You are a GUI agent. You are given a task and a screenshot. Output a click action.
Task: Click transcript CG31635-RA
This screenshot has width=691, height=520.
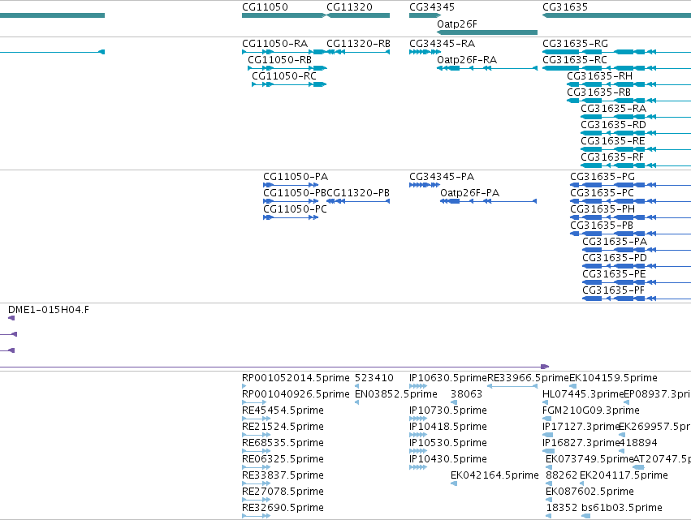click(613, 109)
